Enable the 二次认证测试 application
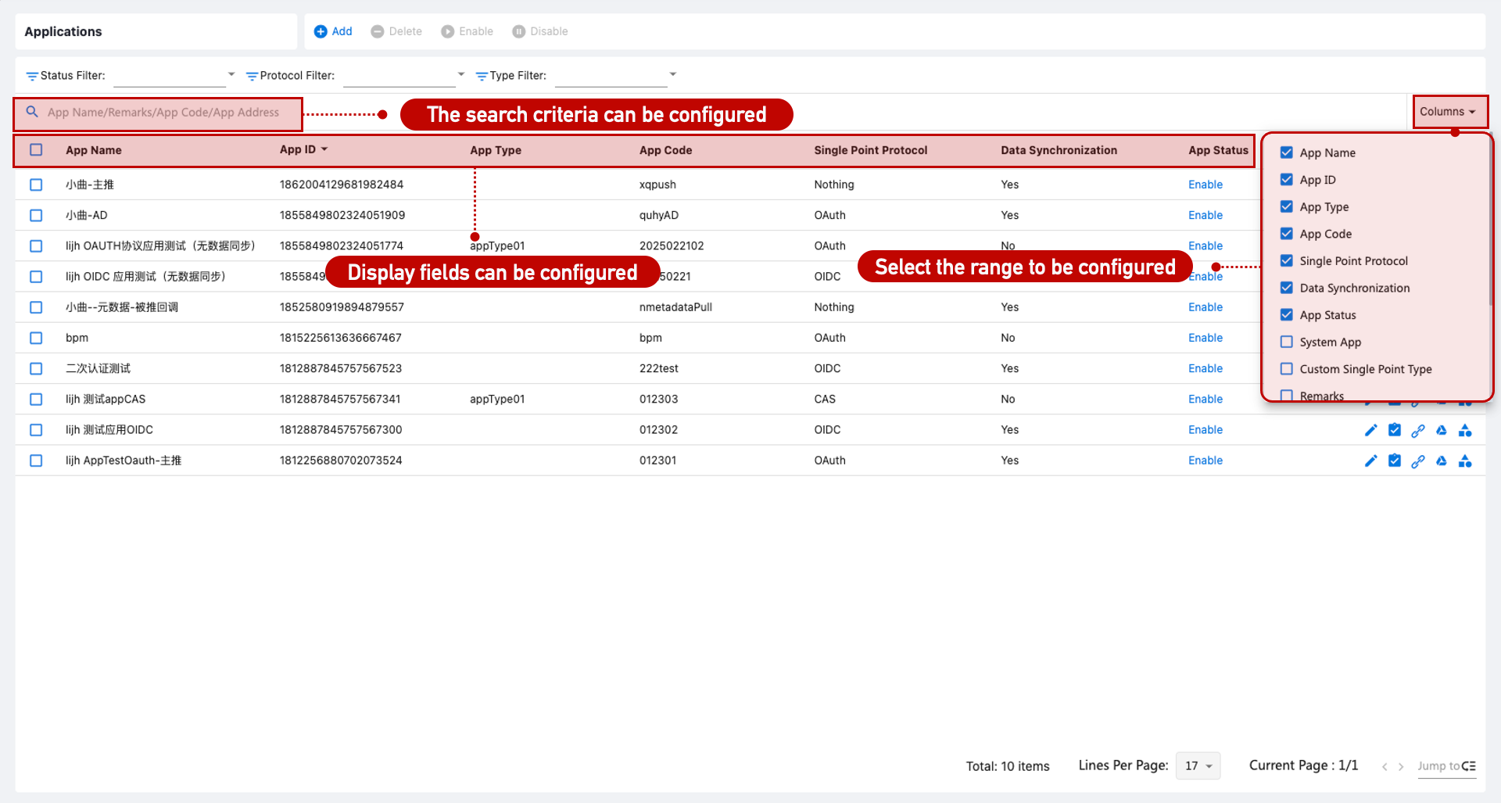This screenshot has height=803, width=1501. pyautogui.click(x=1205, y=368)
